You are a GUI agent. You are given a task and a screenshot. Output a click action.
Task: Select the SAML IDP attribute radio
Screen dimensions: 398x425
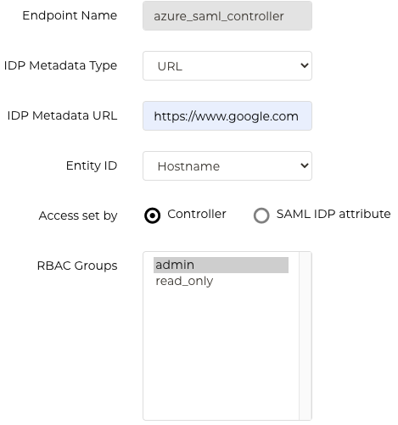[x=261, y=215]
